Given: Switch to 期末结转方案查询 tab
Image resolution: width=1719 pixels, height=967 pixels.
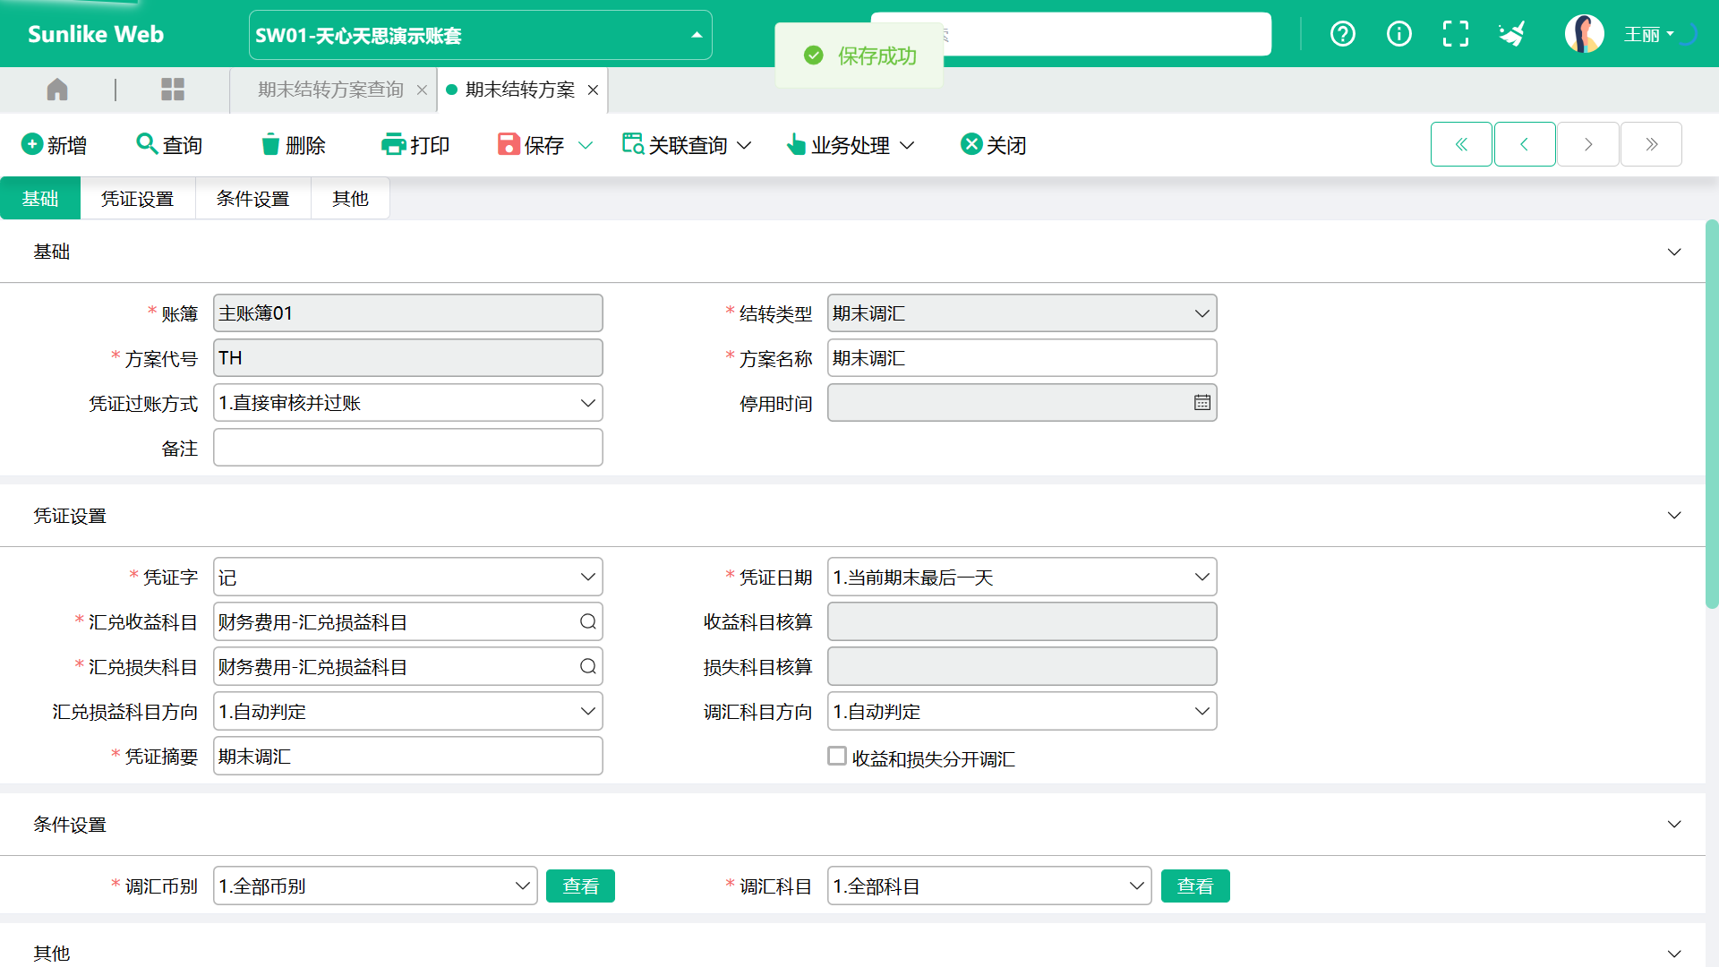Looking at the screenshot, I should [x=330, y=90].
